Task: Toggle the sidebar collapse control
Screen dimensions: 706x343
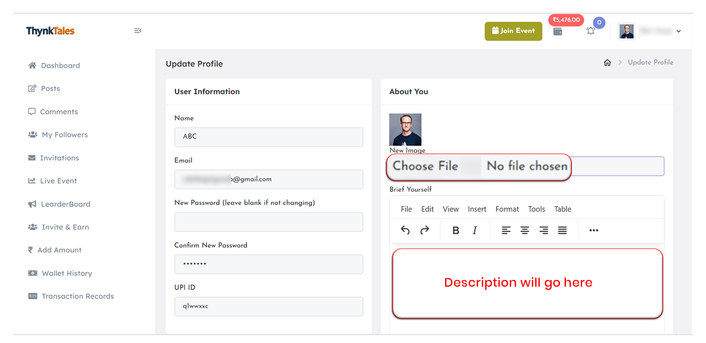Action: point(138,31)
